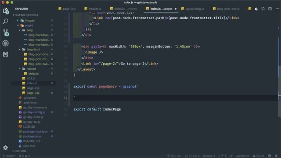This screenshot has height=158, width=281.
Task: Click the notifications bell in status bar
Action: coord(276,156)
